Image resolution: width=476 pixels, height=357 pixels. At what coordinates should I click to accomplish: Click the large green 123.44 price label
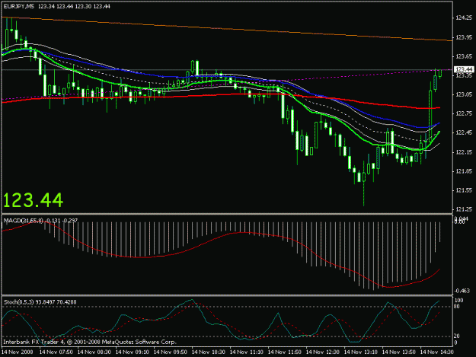[33, 200]
